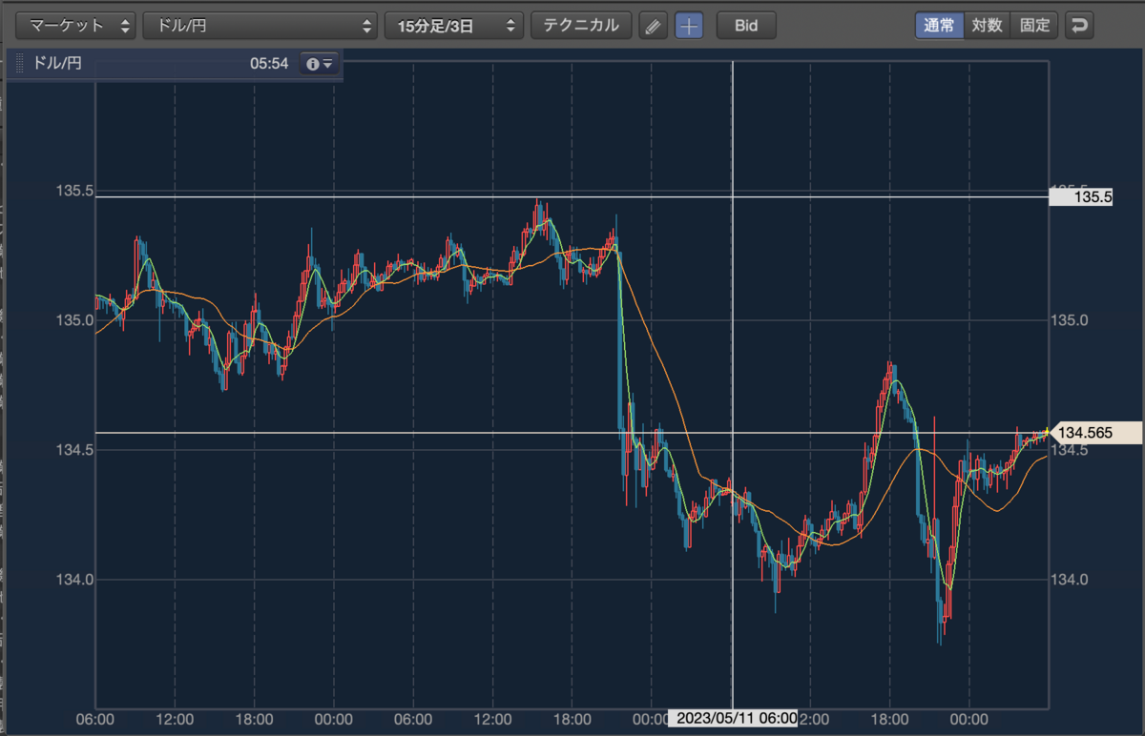Image resolution: width=1145 pixels, height=736 pixels.
Task: Open the マーケット dropdown
Action: tap(77, 26)
